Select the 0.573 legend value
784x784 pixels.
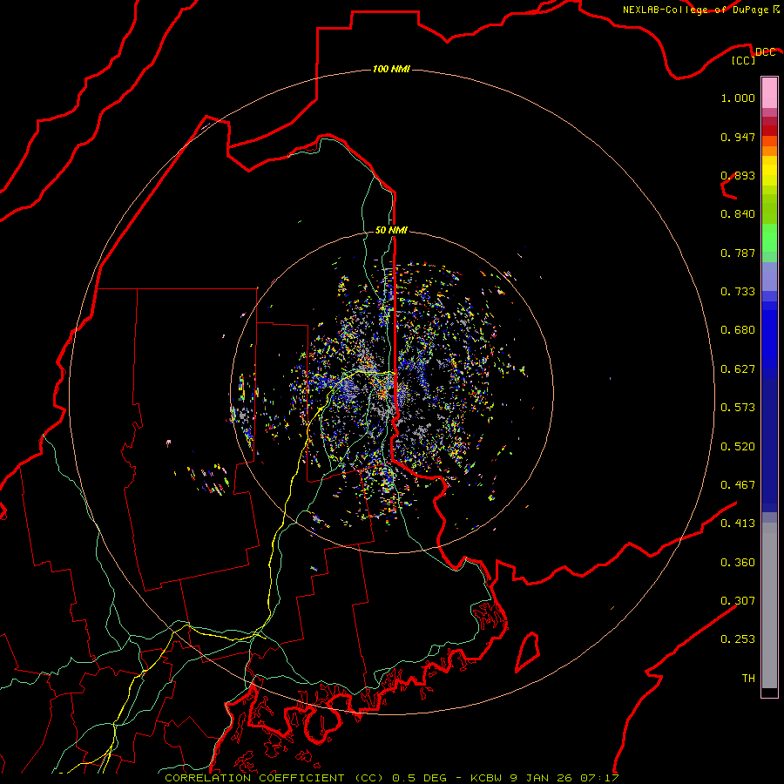pos(738,408)
